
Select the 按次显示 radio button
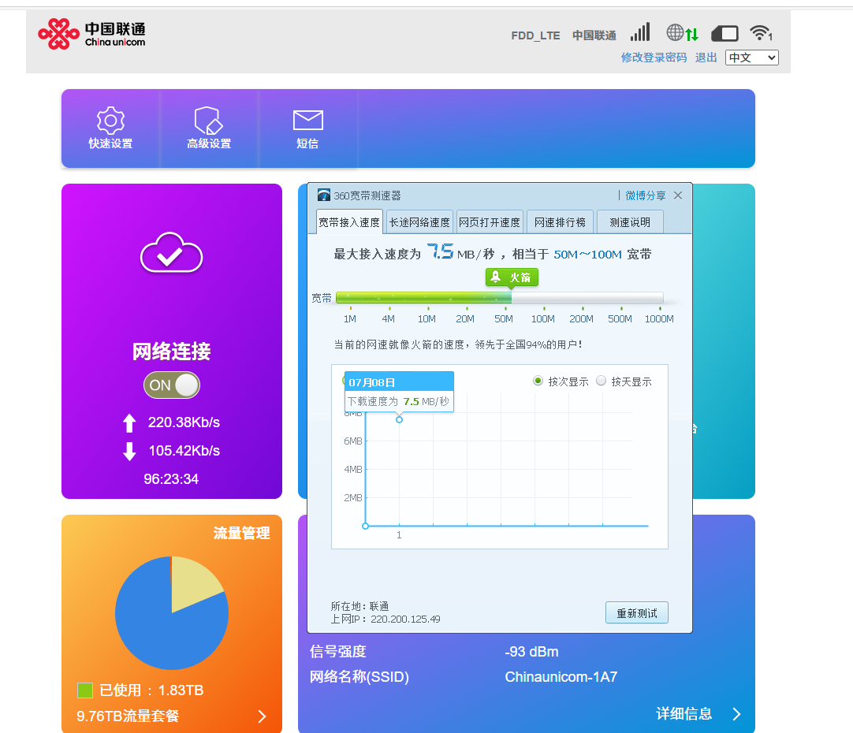(x=538, y=381)
